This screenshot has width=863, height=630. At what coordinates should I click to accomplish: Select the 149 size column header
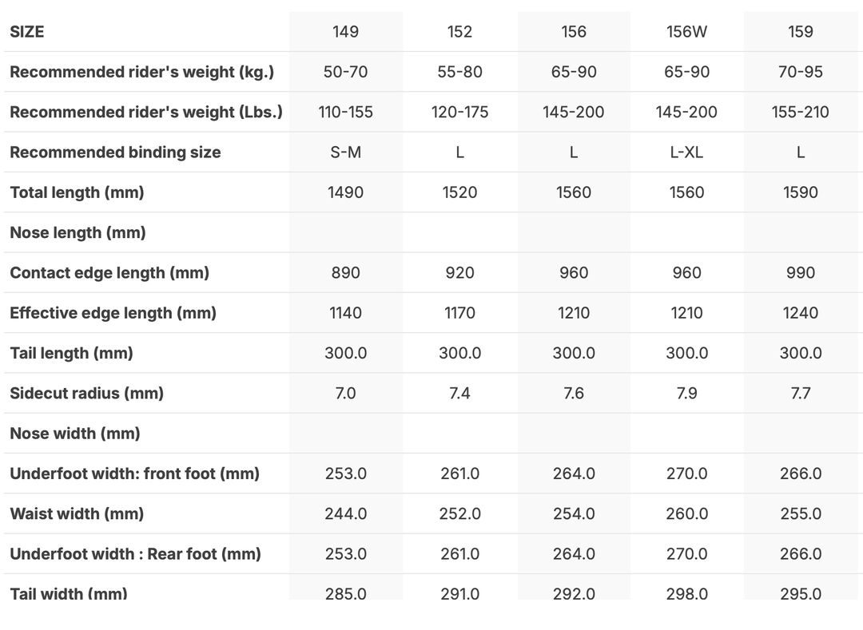tap(345, 32)
